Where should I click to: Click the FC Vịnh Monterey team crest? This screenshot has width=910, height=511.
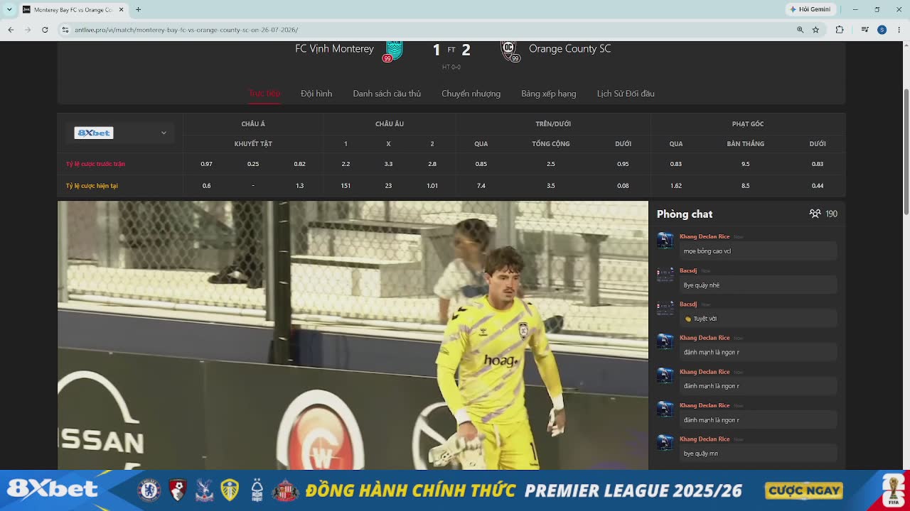coord(393,51)
